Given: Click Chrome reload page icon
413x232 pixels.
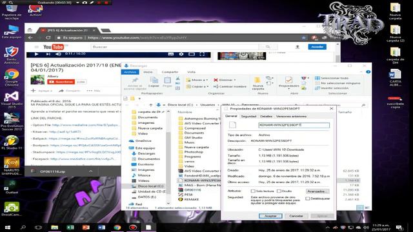Looking at the screenshot, I should coord(48,37).
